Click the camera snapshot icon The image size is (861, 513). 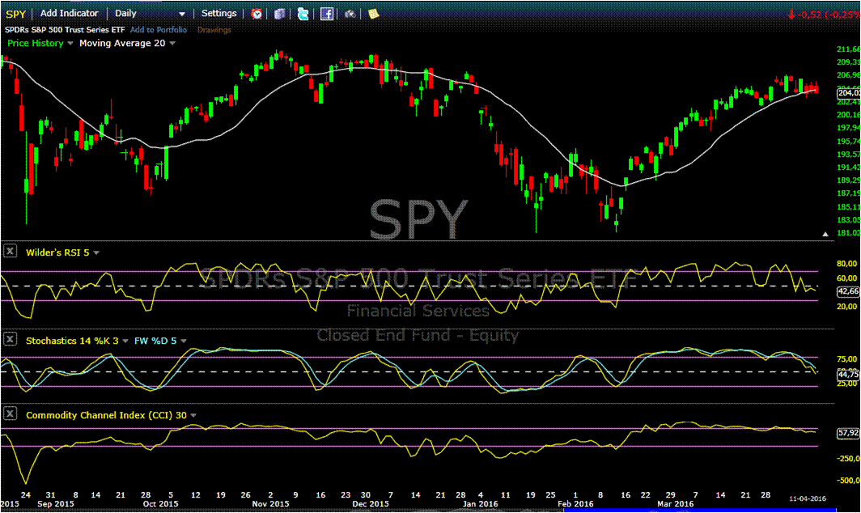click(350, 14)
